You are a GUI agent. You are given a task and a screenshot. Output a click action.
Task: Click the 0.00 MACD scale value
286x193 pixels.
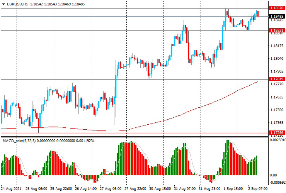tap(273, 175)
